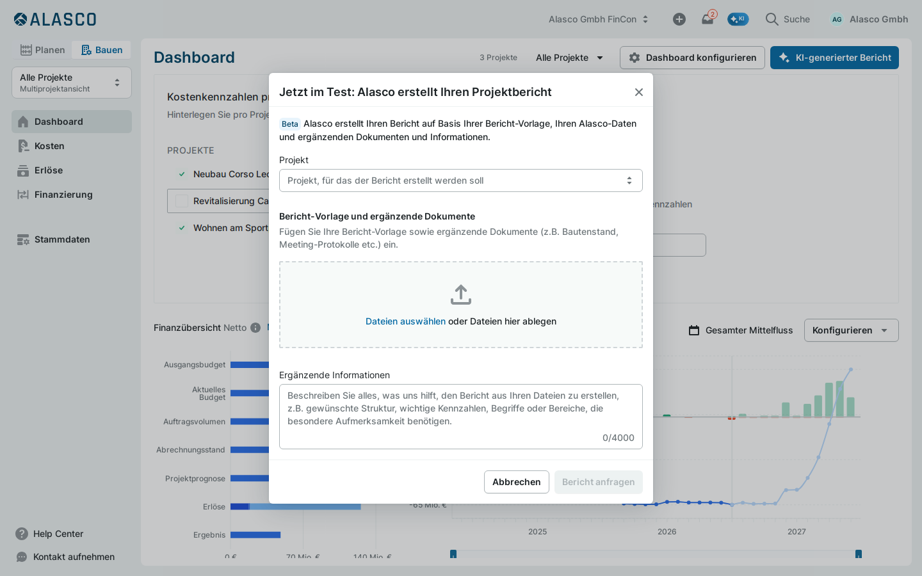Click the KI sparkle badge icon
Screen dimensions: 922x576
click(x=738, y=19)
